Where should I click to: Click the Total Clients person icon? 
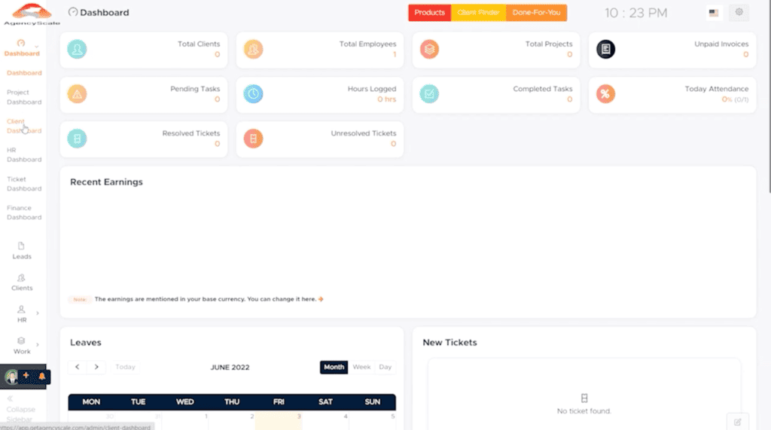78,49
